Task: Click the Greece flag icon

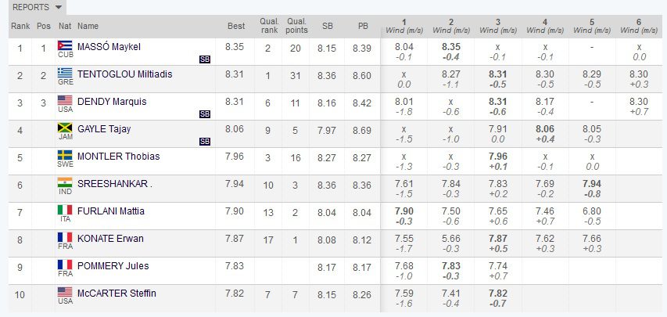Action: click(x=65, y=74)
